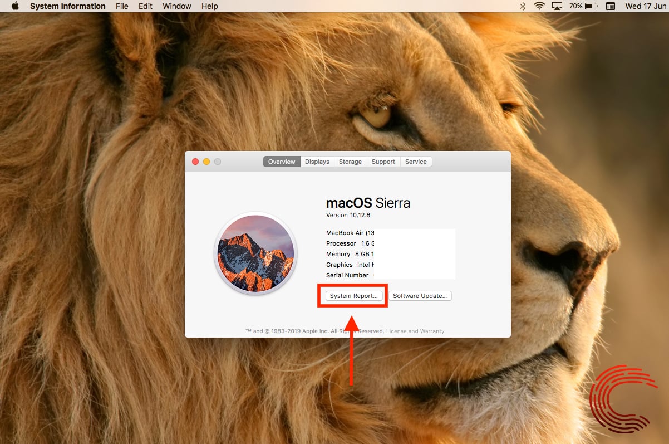
Task: Open the Apple menu
Action: click(15, 6)
